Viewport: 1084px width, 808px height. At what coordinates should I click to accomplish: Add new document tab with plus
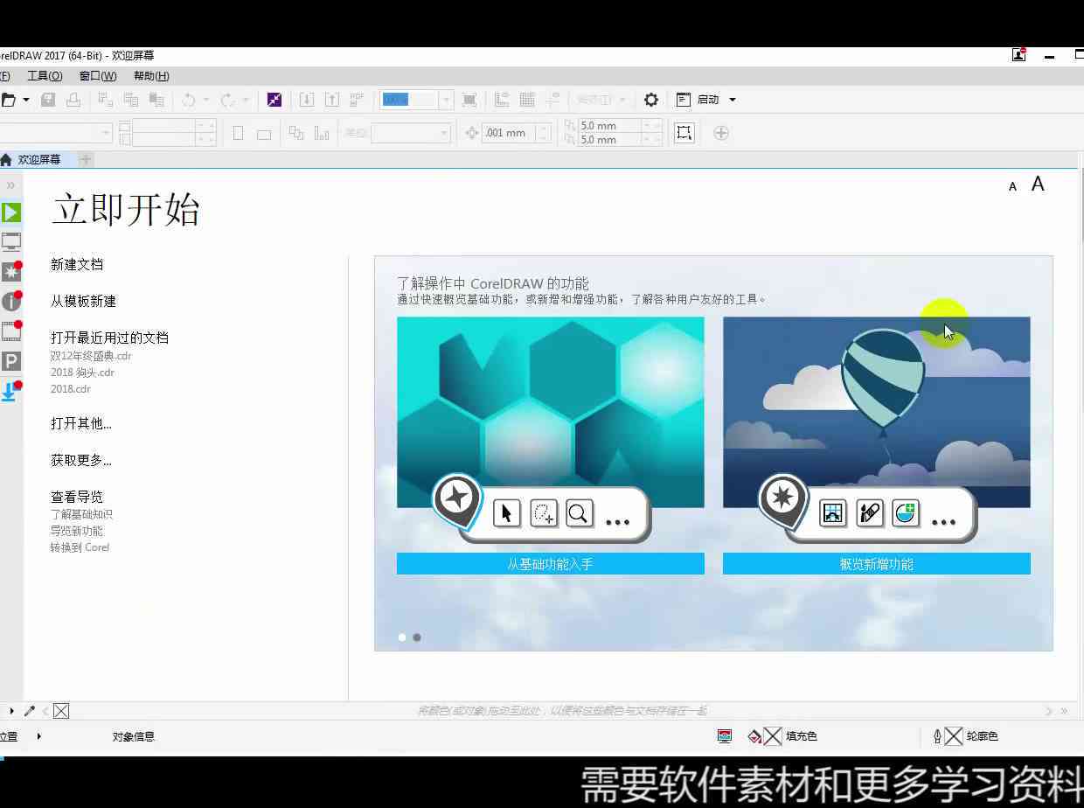(85, 159)
